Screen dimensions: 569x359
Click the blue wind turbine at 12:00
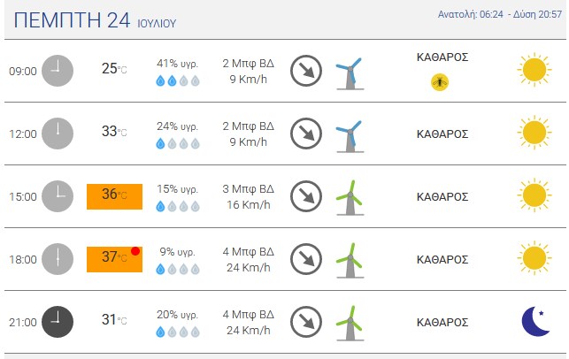click(350, 136)
